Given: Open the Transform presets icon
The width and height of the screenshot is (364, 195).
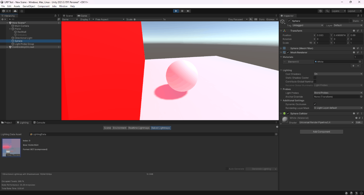Looking at the screenshot, I should pyautogui.click(x=358, y=31).
